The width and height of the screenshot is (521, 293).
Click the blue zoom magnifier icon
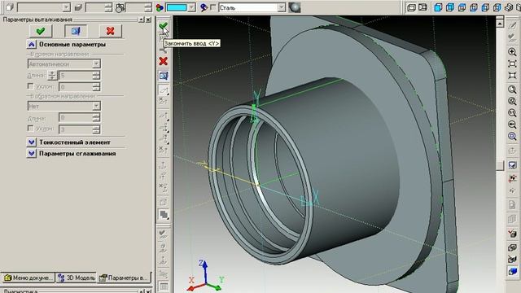pyautogui.click(x=512, y=136)
